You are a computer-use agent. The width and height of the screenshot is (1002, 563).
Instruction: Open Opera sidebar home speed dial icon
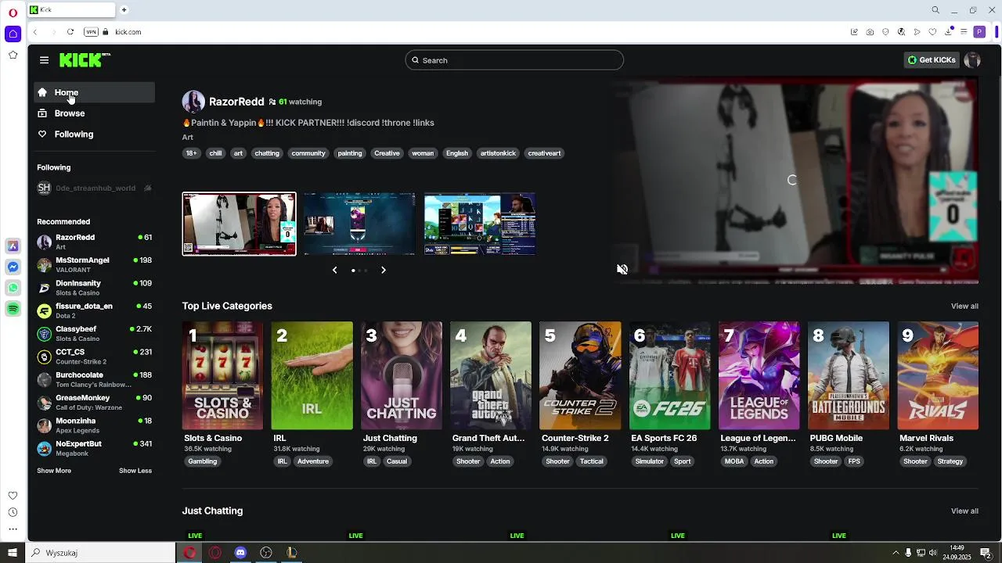13,34
